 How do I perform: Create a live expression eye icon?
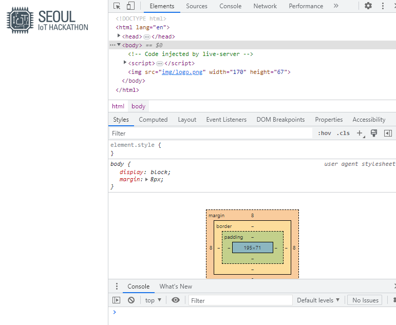(176, 300)
